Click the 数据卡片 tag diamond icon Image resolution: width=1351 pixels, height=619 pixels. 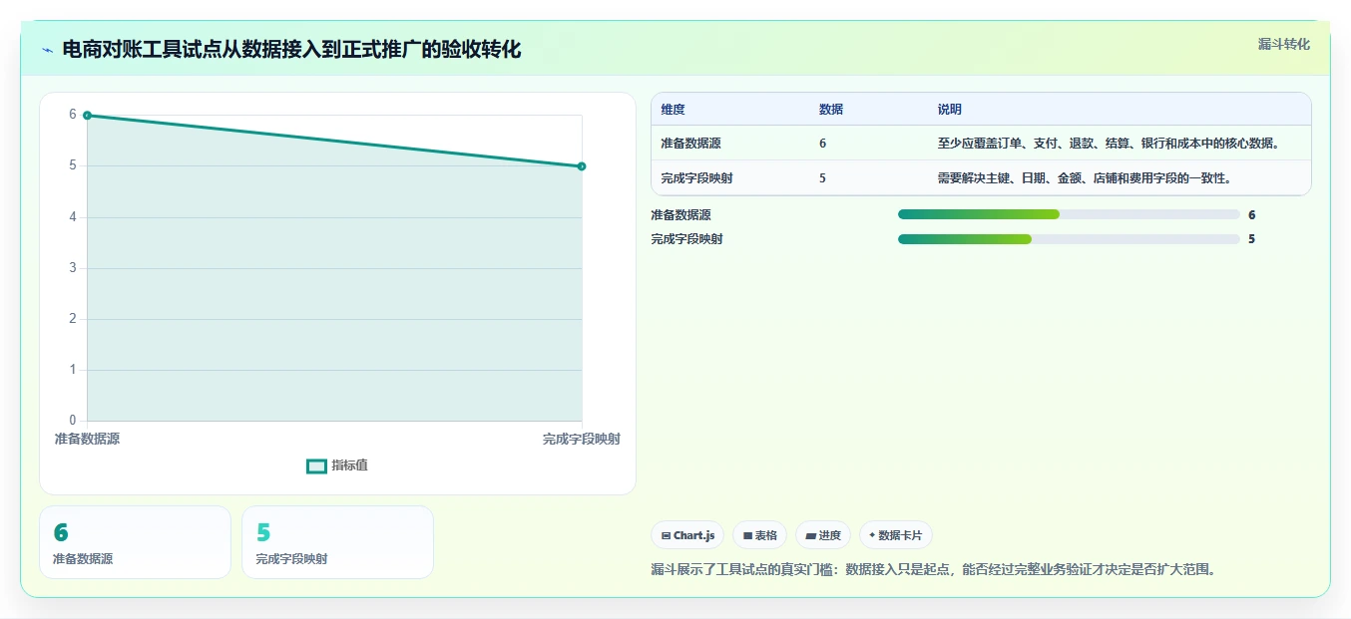click(x=872, y=535)
